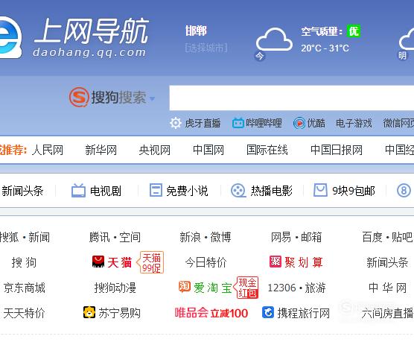Open the 人民网 recommended site

point(48,150)
